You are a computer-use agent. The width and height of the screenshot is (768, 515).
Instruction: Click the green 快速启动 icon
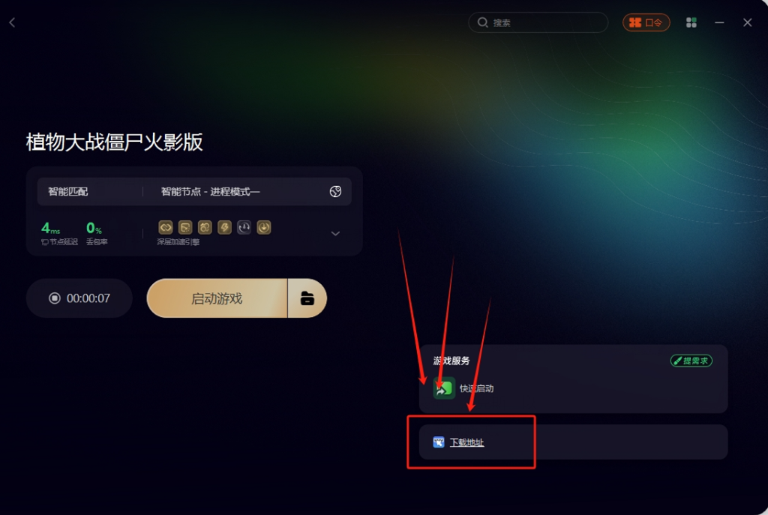tap(444, 388)
